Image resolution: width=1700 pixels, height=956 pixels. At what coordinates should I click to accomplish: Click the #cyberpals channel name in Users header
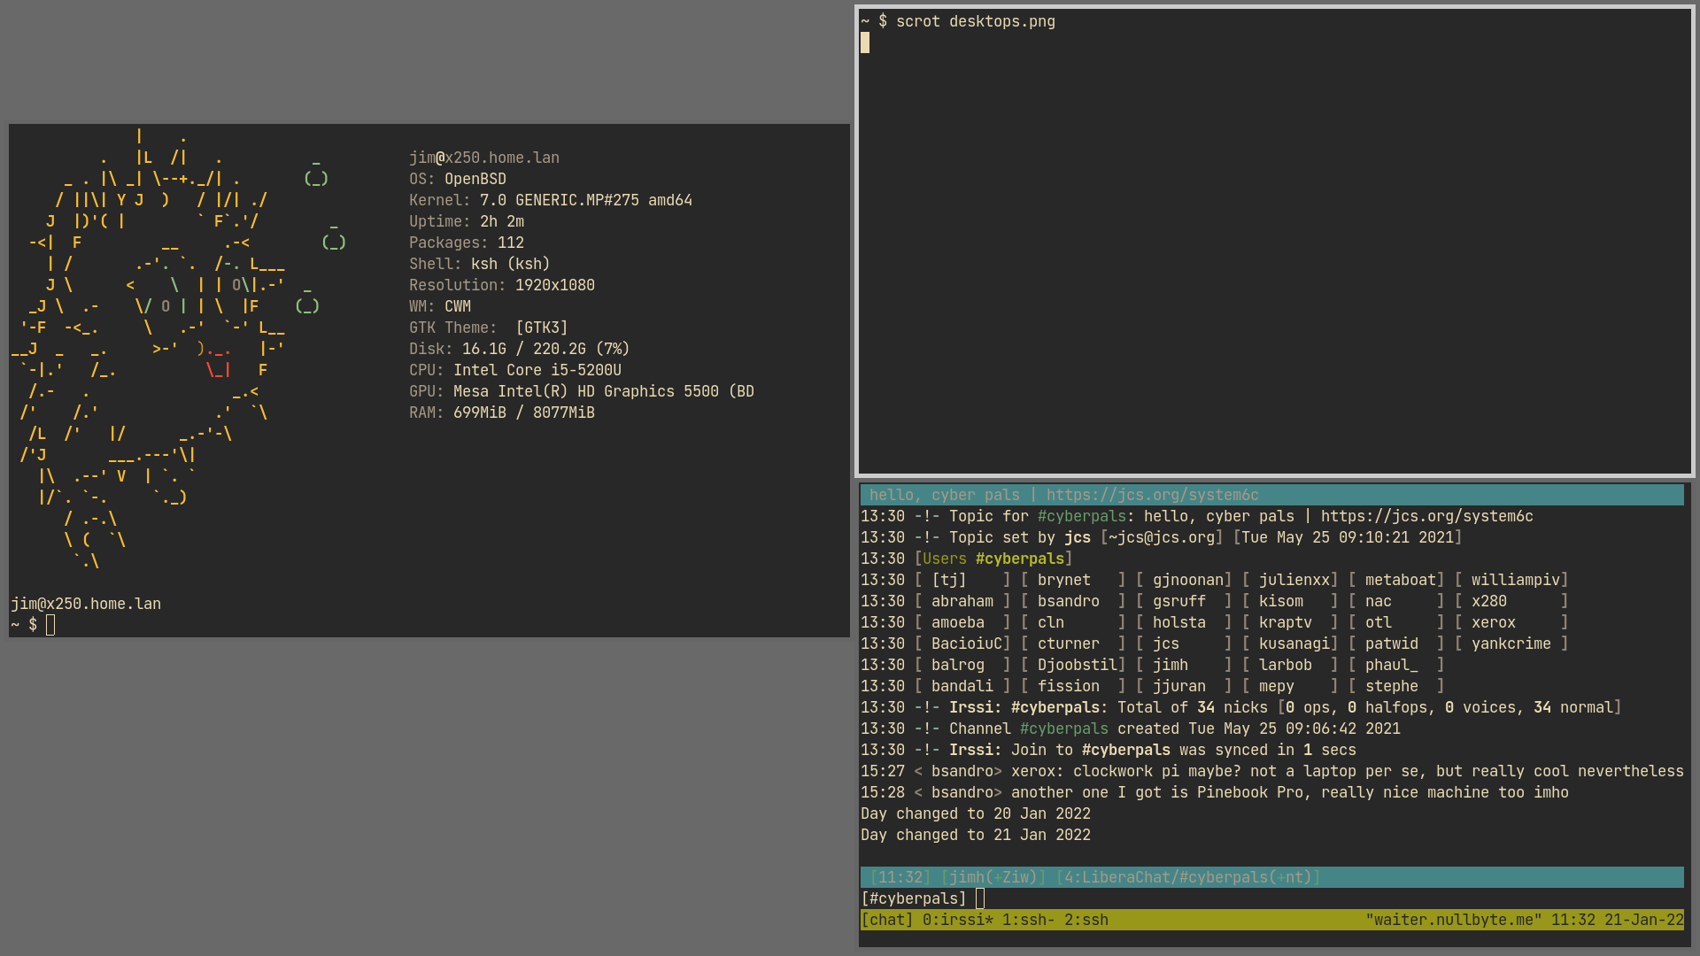point(1019,559)
